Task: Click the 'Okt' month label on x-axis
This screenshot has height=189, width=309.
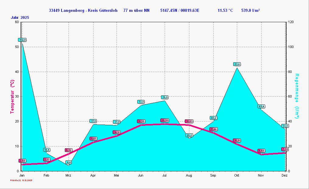Action: (237, 176)
